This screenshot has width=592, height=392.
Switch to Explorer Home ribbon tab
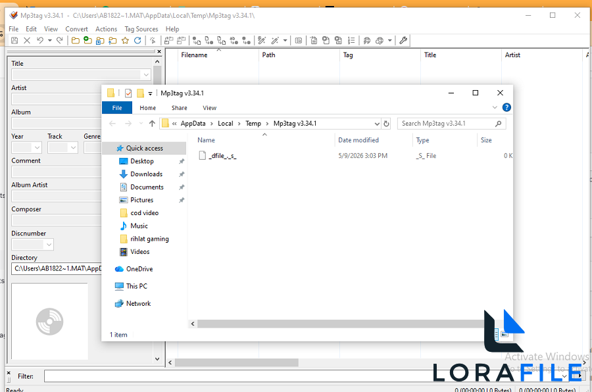(x=147, y=108)
